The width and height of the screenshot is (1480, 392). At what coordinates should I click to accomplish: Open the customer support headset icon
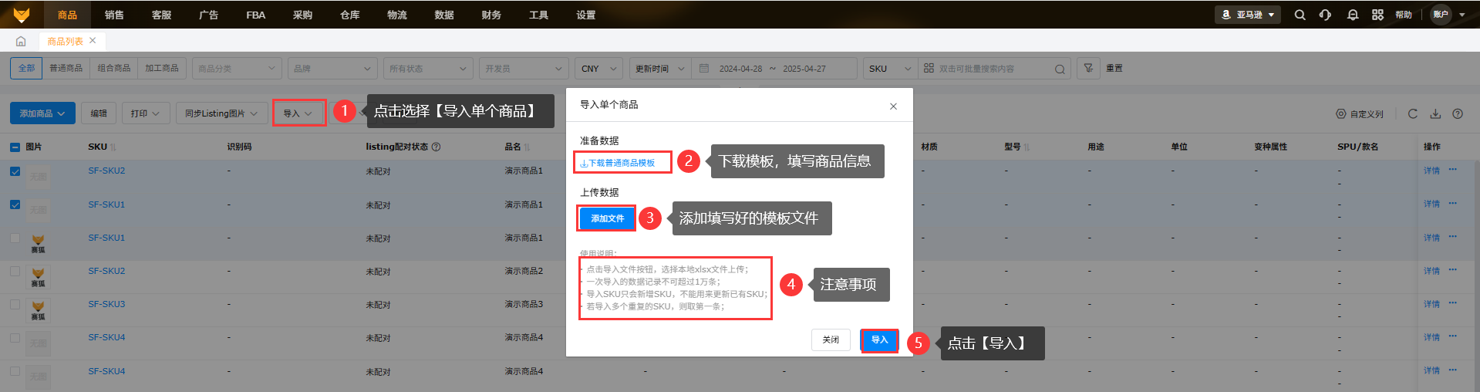[x=1325, y=15]
